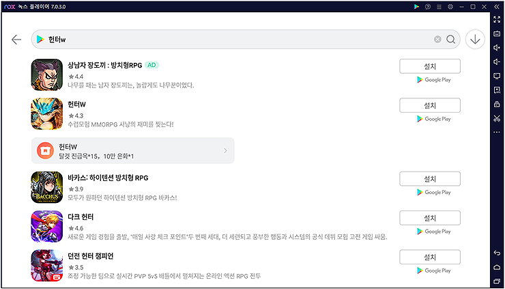This screenshot has width=505, height=289.
Task: Open the title 상남자 장도끼 : 방치형RPG
Action: (x=104, y=65)
